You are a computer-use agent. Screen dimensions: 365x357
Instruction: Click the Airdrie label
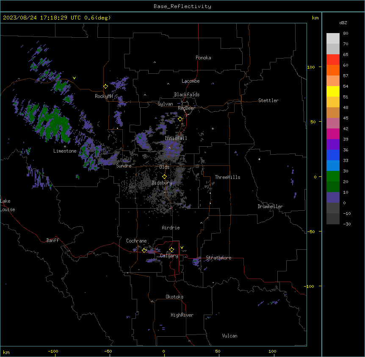[171, 228]
